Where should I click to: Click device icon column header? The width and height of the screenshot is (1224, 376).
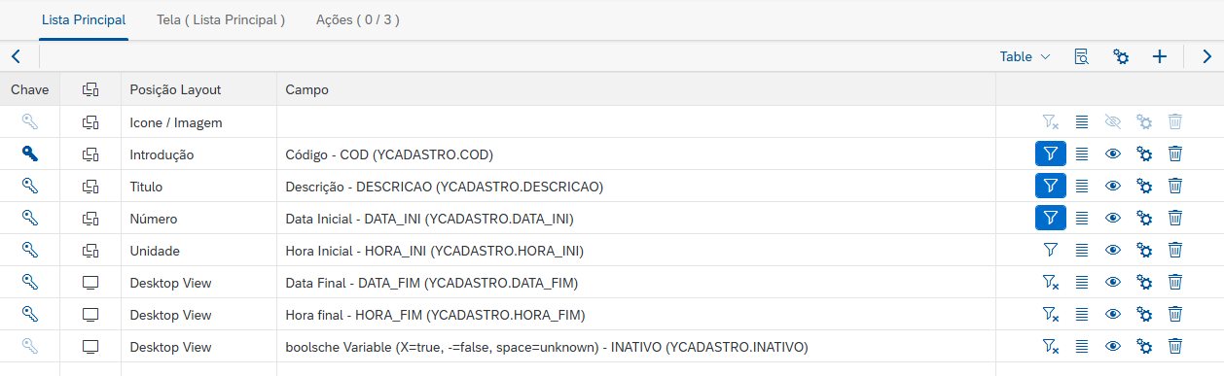pos(90,89)
